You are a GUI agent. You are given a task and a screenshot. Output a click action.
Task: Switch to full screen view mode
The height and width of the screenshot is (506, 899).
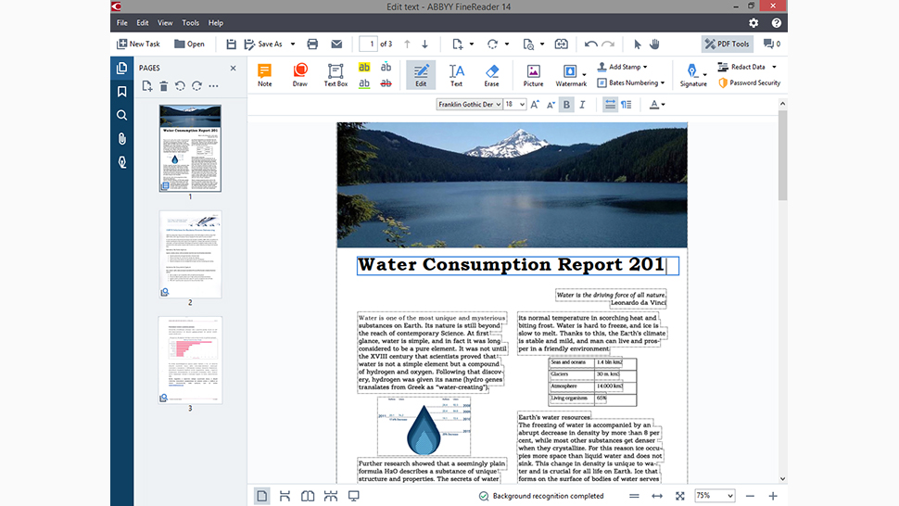[354, 496]
